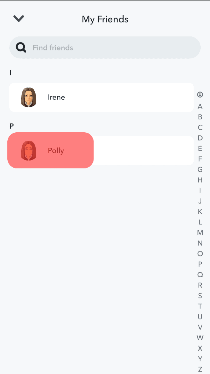
Task: Tap Polly's Bitmoji avatar
Action: point(29,150)
